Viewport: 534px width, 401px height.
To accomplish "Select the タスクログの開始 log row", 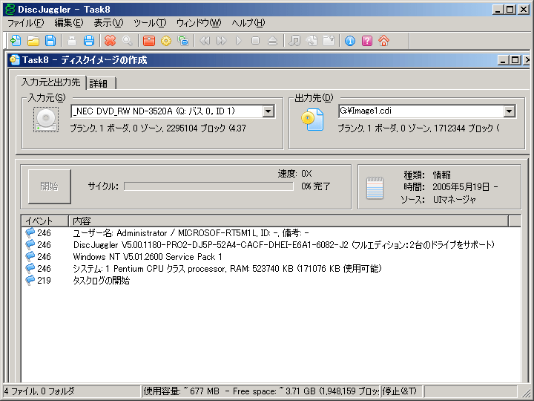I will pos(271,281).
